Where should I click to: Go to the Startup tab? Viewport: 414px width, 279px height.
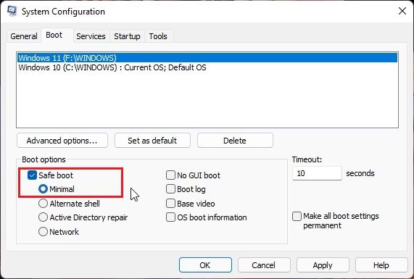127,36
